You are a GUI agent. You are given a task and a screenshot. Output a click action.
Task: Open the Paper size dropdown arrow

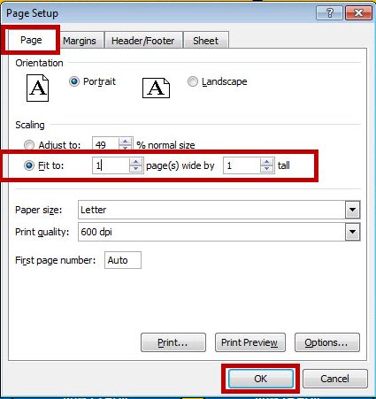(352, 210)
